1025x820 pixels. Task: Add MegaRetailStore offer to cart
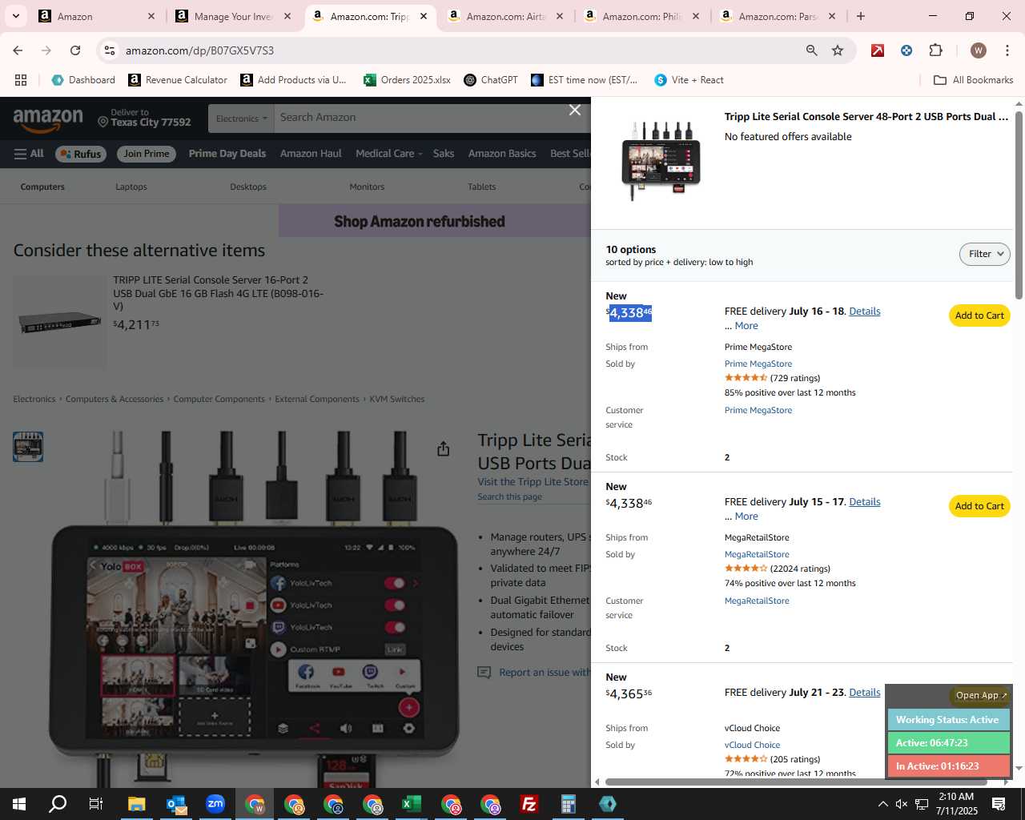pyautogui.click(x=979, y=506)
